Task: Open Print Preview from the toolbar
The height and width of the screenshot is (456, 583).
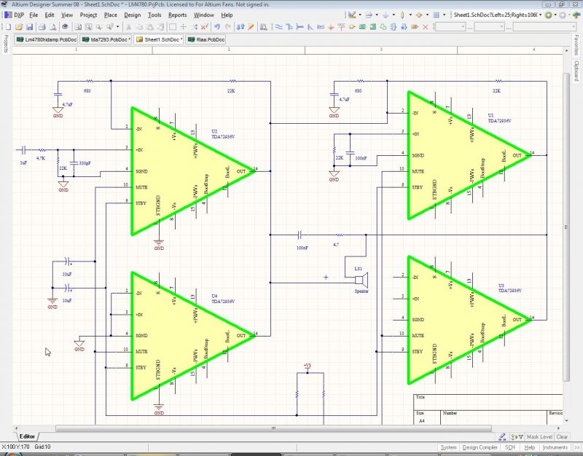Action: click(x=52, y=27)
